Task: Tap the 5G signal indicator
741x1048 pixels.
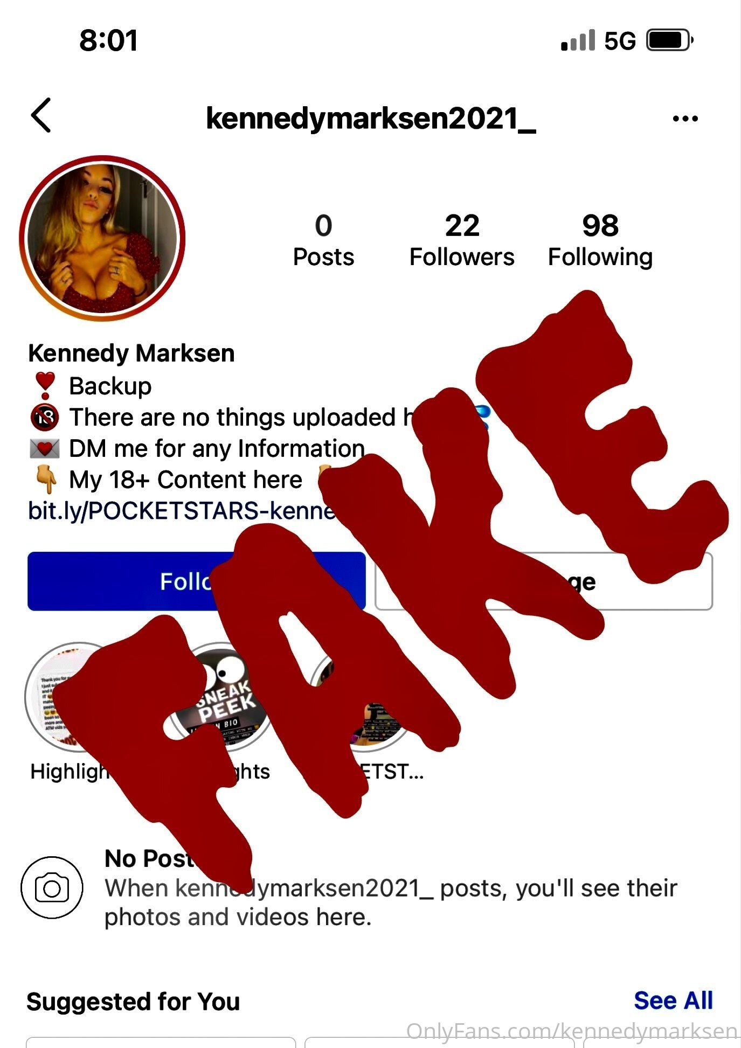Action: pos(620,41)
